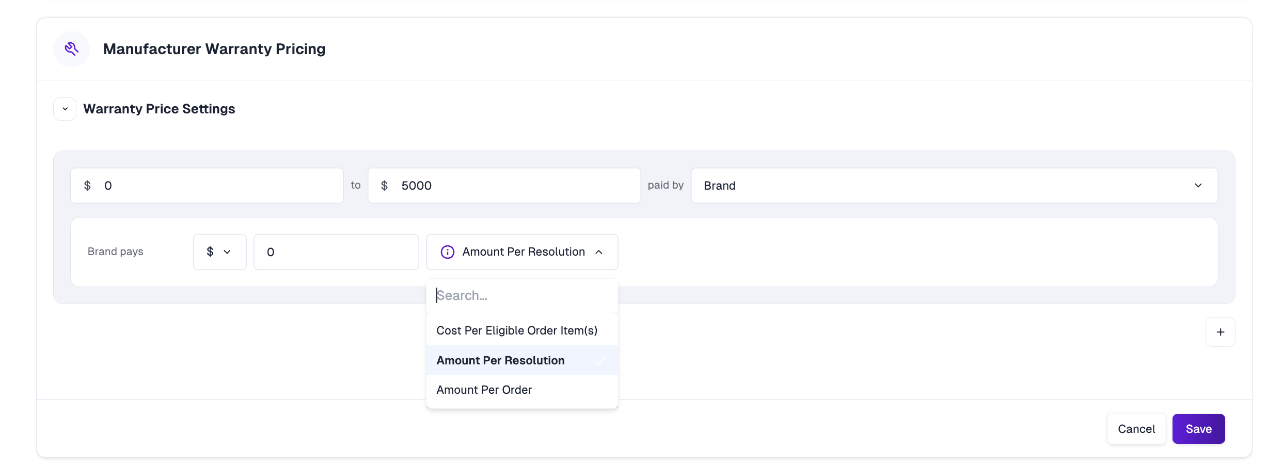Click the Cancel button

pos(1136,429)
